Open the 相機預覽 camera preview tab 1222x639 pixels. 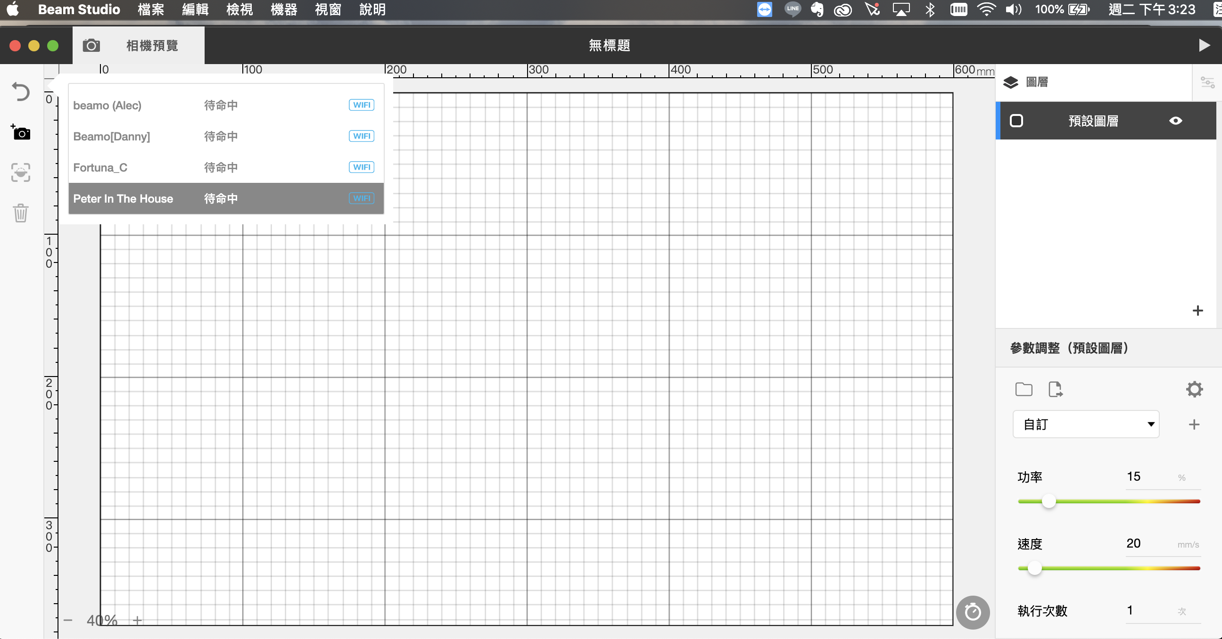point(139,46)
